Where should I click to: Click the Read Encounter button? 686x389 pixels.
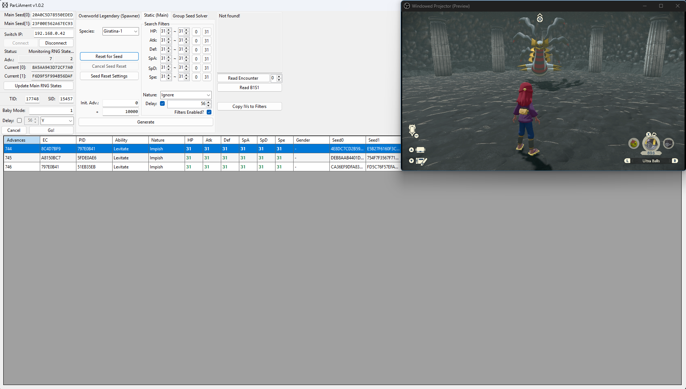pos(243,78)
